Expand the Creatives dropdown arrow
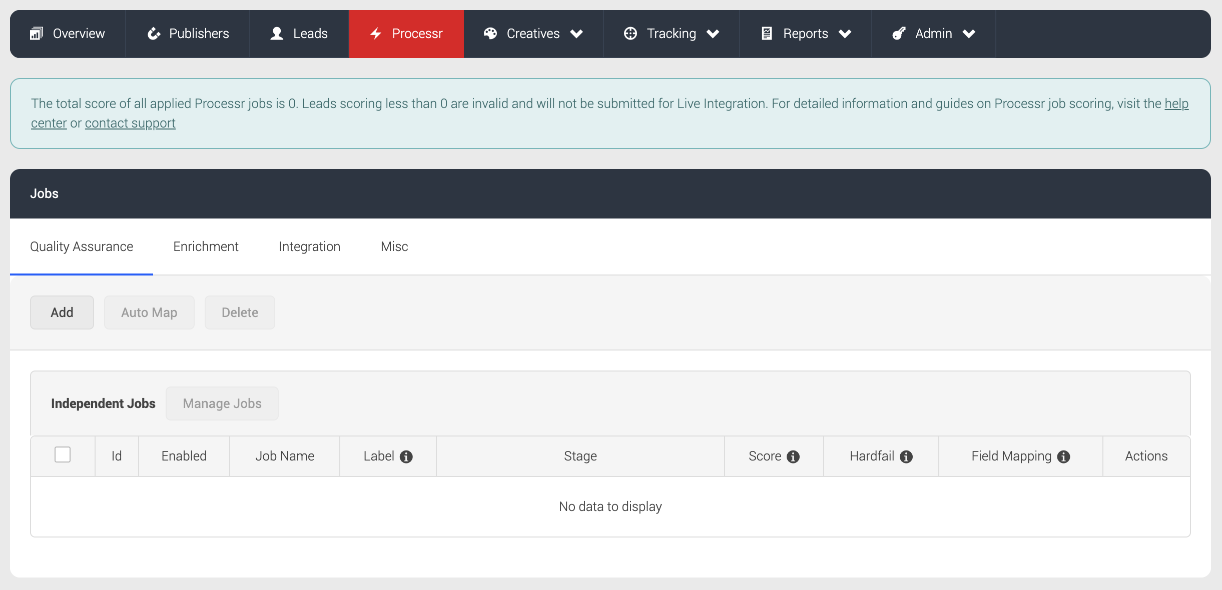 pos(576,33)
